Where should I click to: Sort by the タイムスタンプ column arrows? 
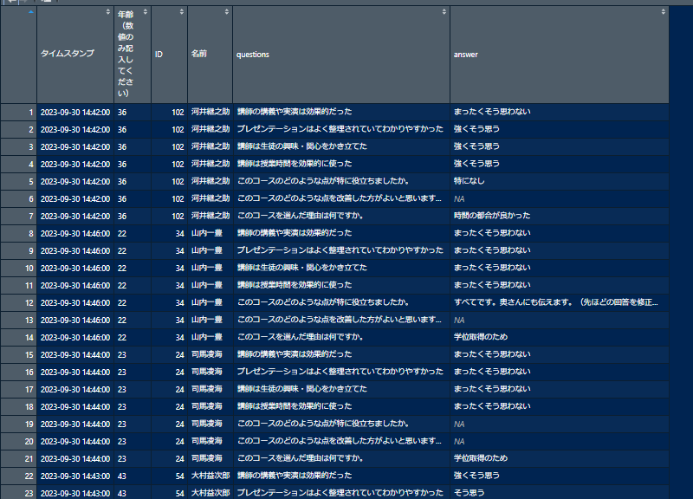pos(107,12)
